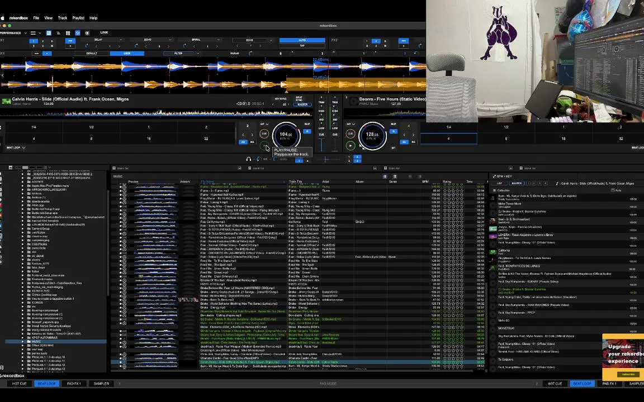Select the USER color FX bank
The height and width of the screenshot is (402, 644).
[127, 54]
